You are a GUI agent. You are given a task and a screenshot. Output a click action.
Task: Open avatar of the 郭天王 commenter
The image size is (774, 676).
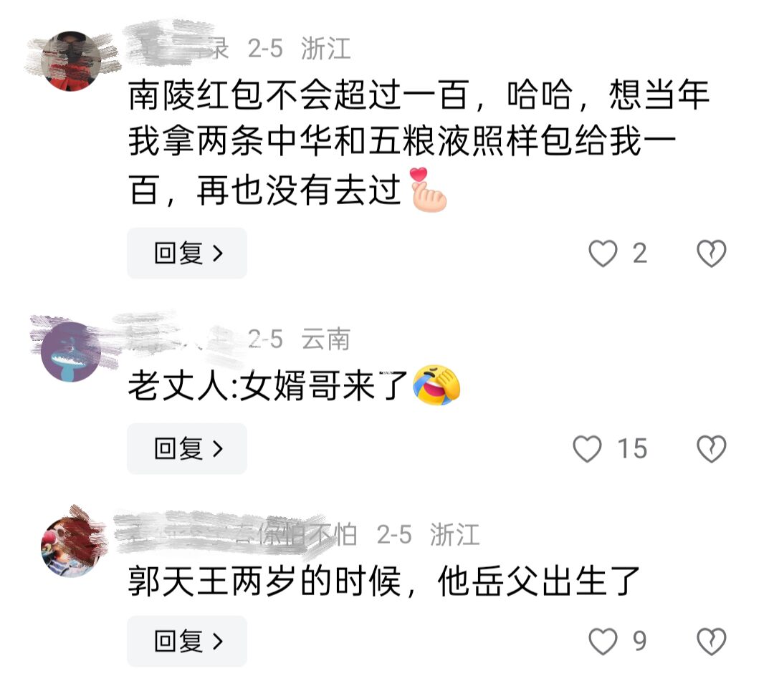(71, 546)
